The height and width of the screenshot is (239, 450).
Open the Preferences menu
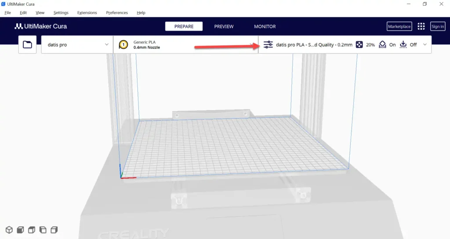point(117,13)
